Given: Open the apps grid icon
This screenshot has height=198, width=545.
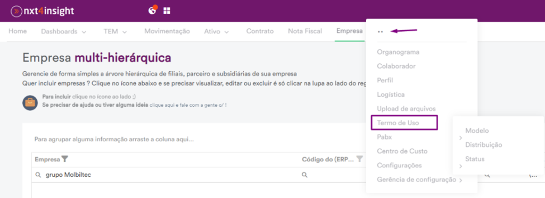Looking at the screenshot, I should [x=167, y=11].
